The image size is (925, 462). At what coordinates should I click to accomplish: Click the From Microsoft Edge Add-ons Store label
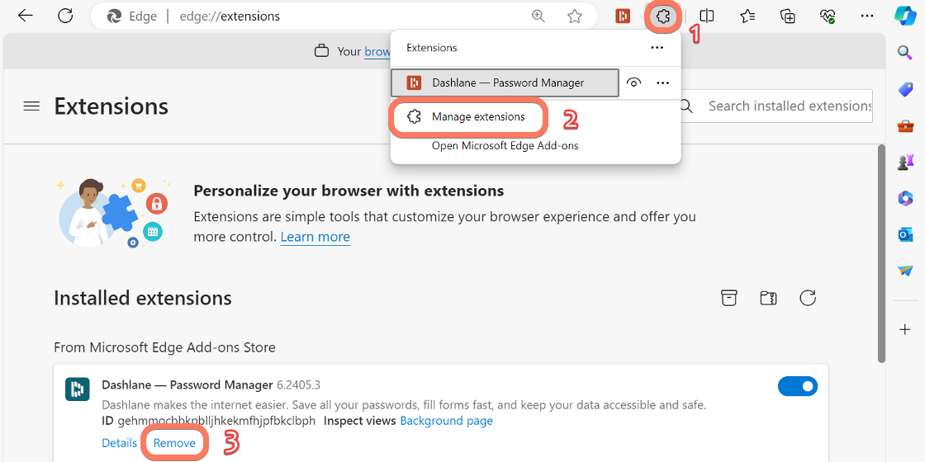(x=164, y=347)
